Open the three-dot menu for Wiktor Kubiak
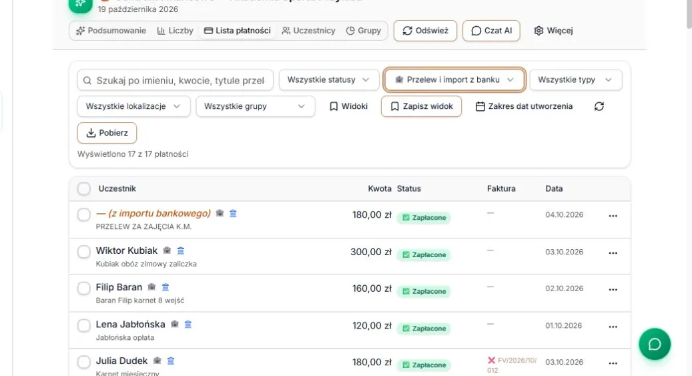 [613, 253]
